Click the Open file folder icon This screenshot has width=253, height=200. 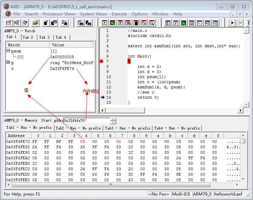click(x=35, y=23)
